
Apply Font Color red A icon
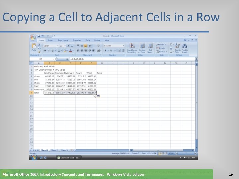click(x=71, y=50)
